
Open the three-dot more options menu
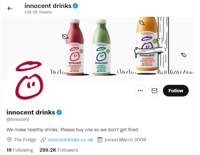[140, 91]
